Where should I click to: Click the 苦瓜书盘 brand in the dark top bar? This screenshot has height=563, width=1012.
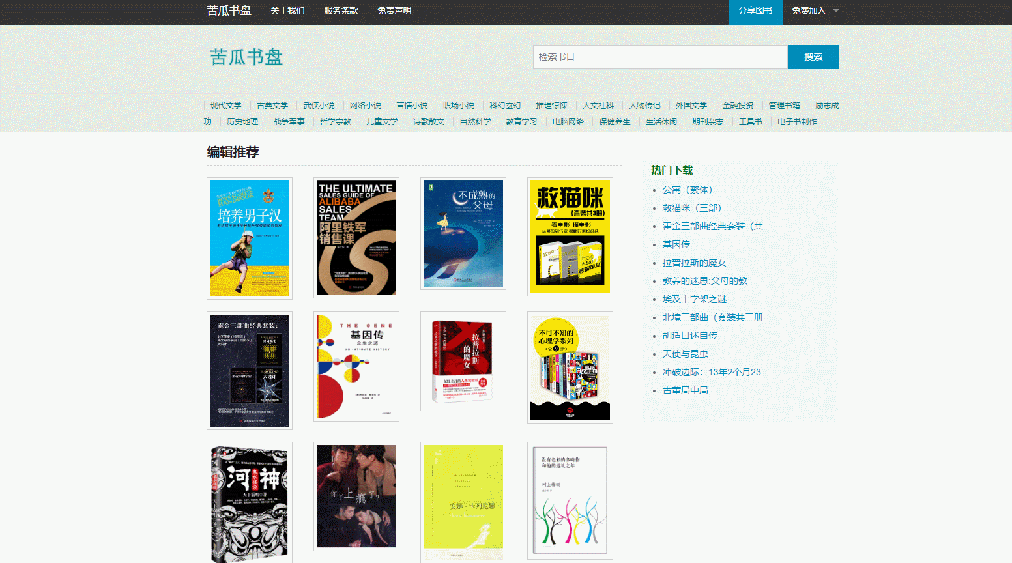tap(229, 10)
